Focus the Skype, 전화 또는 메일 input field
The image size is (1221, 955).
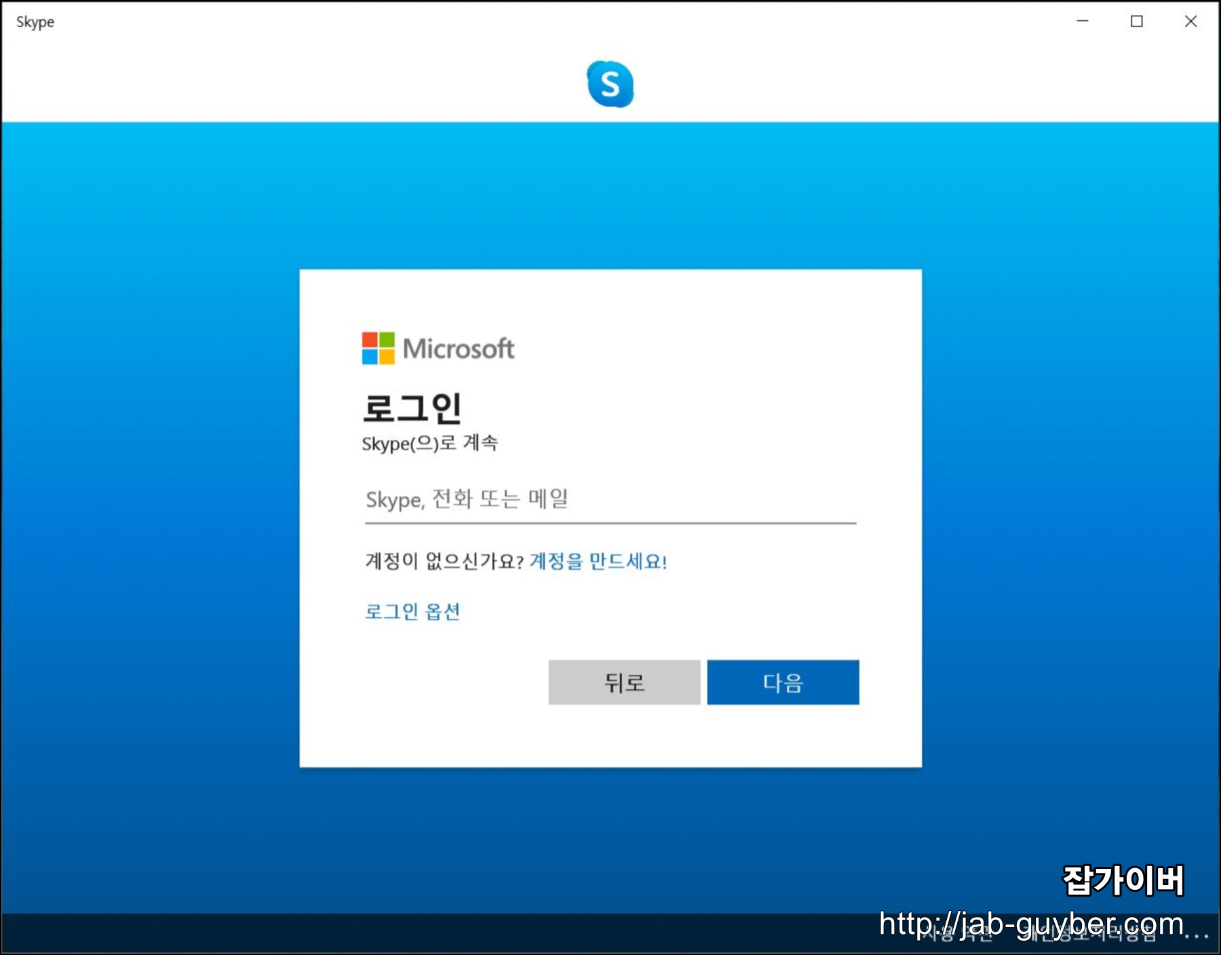pos(610,500)
